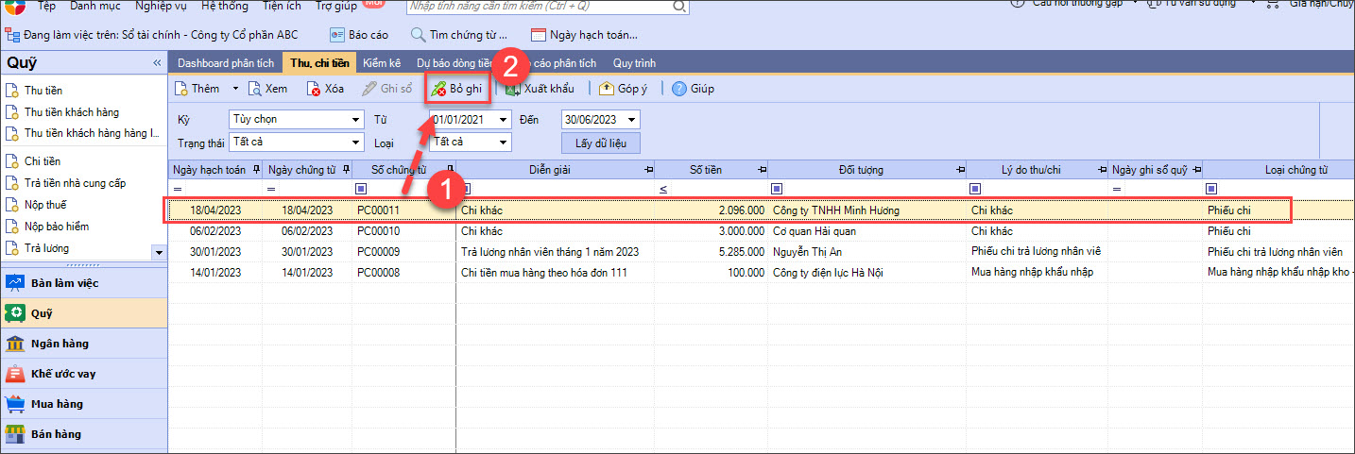Screen dimensions: 1355x454
Task: Expand the Trạng thái dropdown
Action: pyautogui.click(x=356, y=143)
